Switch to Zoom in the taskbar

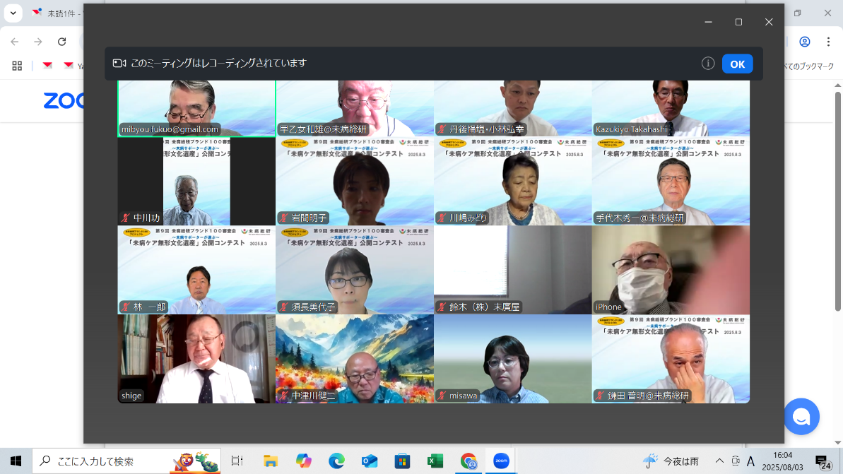(x=501, y=461)
